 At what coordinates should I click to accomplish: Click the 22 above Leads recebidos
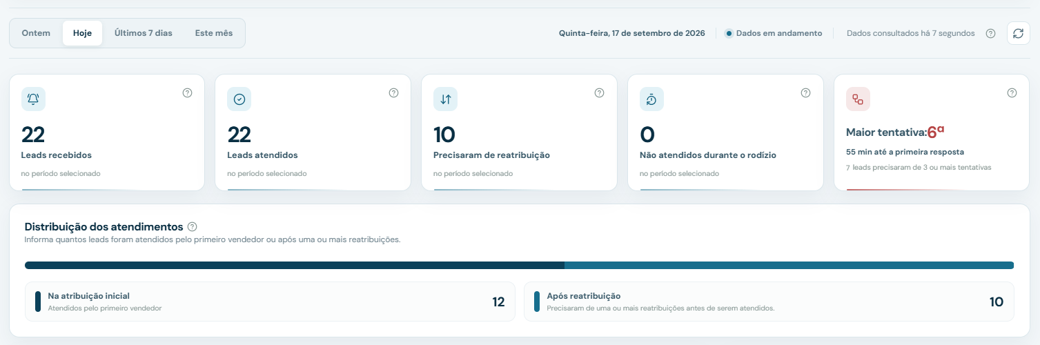click(x=33, y=135)
